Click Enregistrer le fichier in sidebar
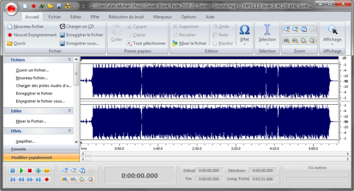Screen dimensions: 354x191 [x=34, y=93]
